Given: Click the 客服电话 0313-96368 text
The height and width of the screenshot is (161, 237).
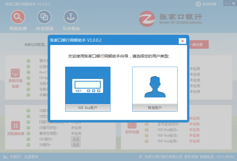Looking at the screenshot, I should (x=217, y=157).
